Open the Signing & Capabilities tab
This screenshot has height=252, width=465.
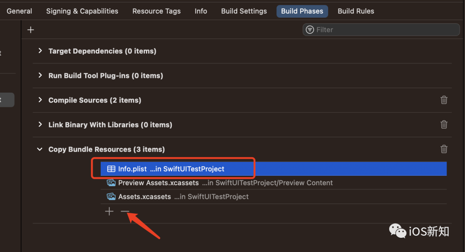pyautogui.click(x=82, y=11)
